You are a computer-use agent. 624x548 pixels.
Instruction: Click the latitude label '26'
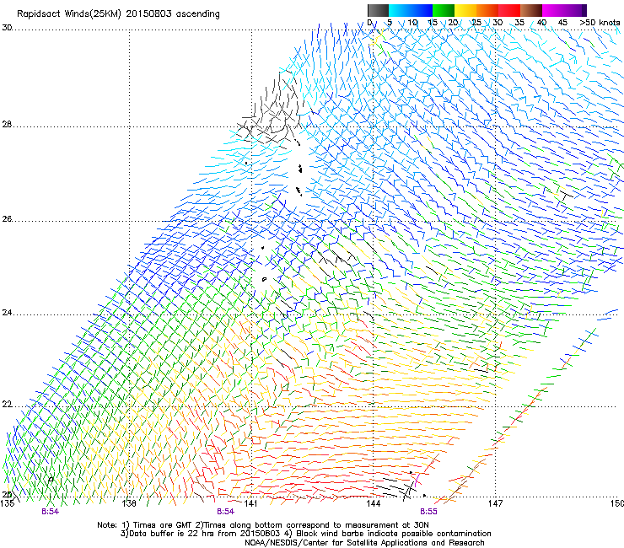pos(7,218)
